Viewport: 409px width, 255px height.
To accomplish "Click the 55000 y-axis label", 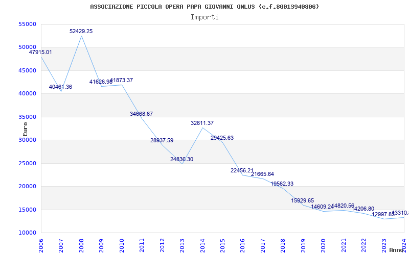I will (28, 24).
